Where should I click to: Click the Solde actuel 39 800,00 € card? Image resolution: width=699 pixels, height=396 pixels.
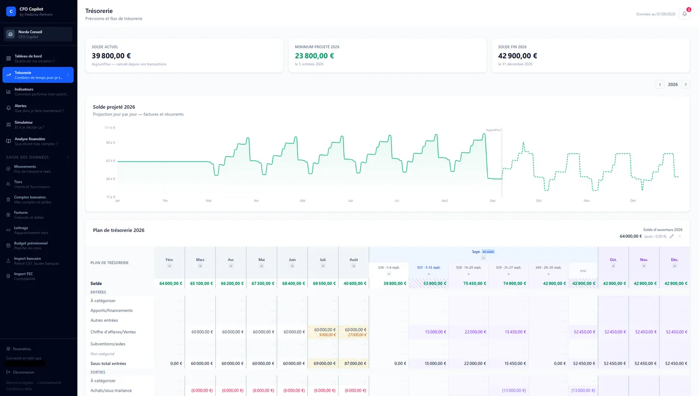(x=185, y=56)
